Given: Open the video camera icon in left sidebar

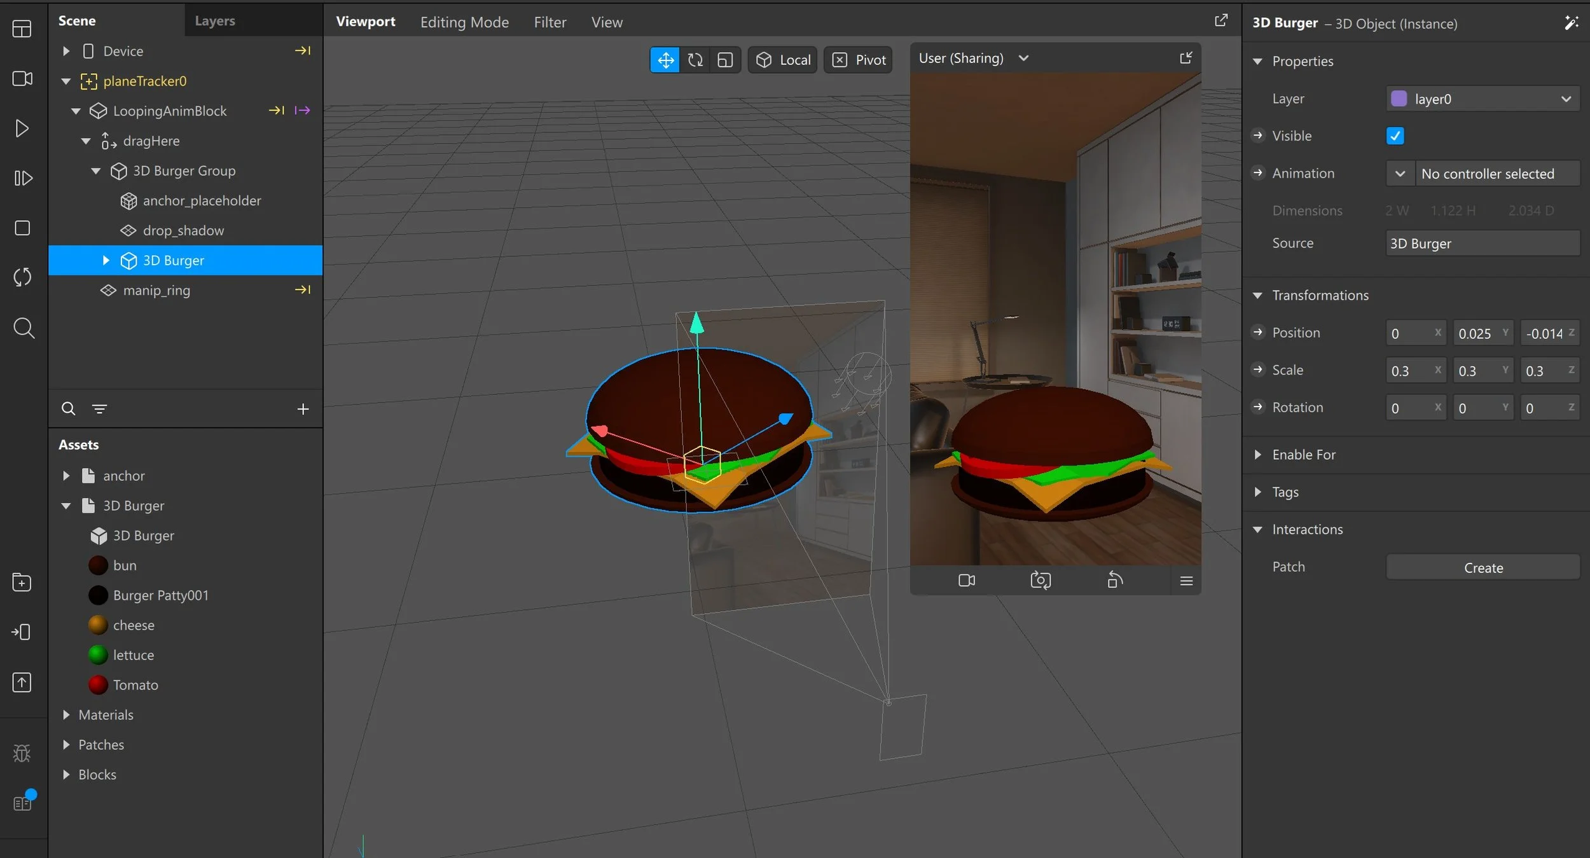Looking at the screenshot, I should [22, 78].
